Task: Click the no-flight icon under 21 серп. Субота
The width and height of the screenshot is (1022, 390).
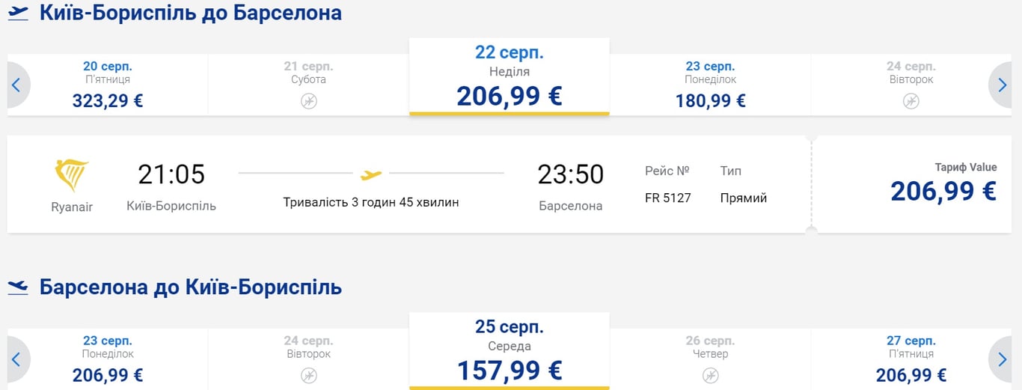Action: 308,101
